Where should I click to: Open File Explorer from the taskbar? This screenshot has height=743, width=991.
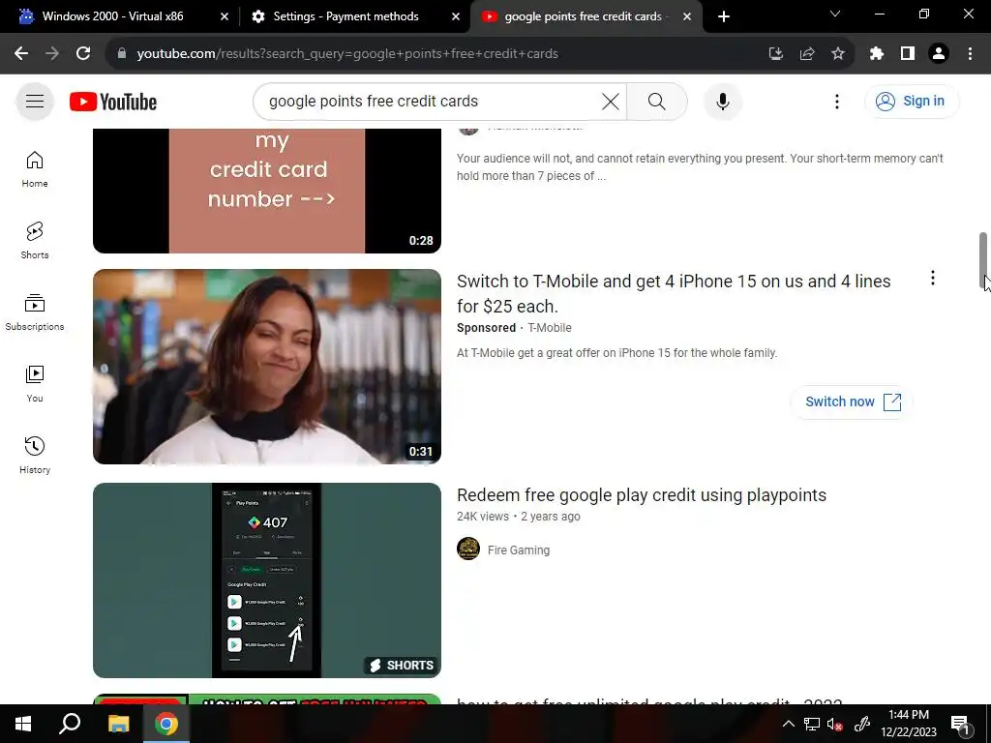(x=118, y=724)
